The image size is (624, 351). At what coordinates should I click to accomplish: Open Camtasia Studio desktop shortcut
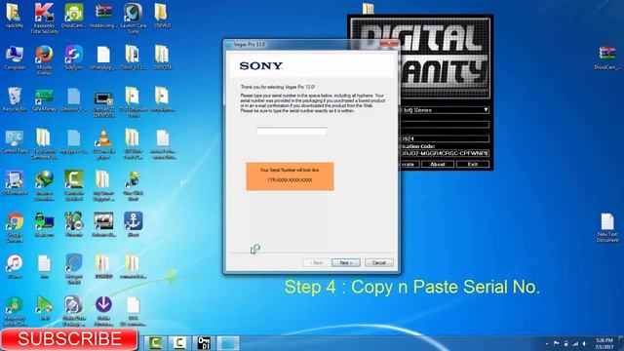click(x=74, y=185)
